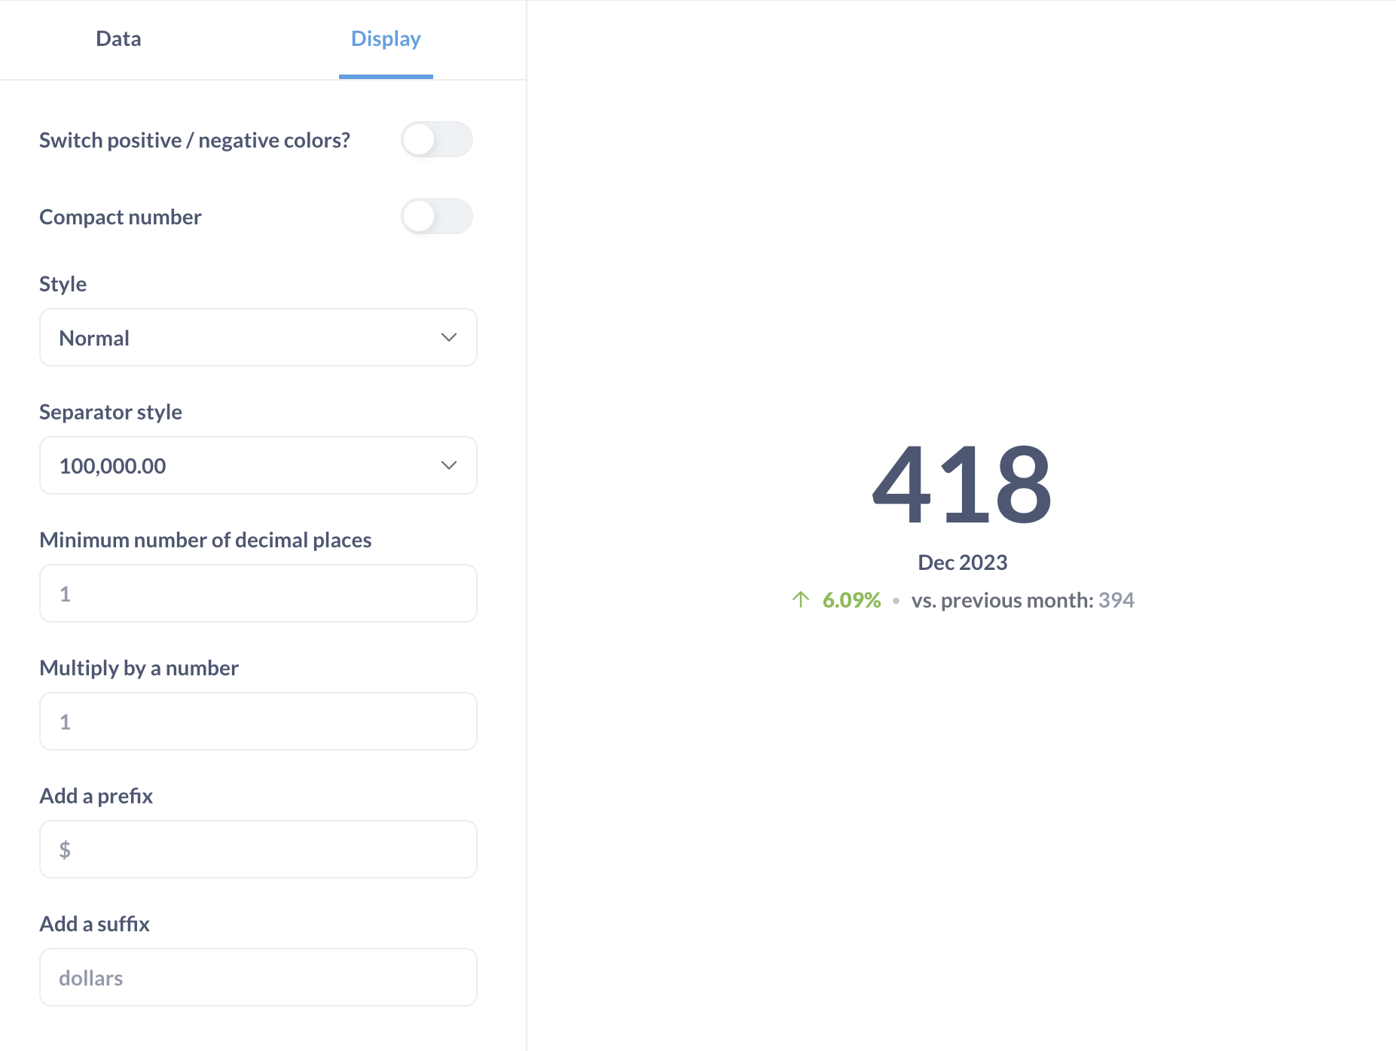
Task: Click the Separator style heading label
Action: (x=111, y=412)
